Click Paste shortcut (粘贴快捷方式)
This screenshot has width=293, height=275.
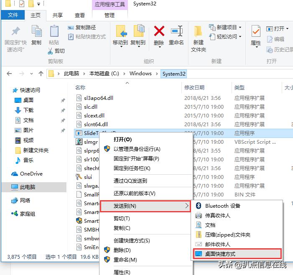click(87, 37)
